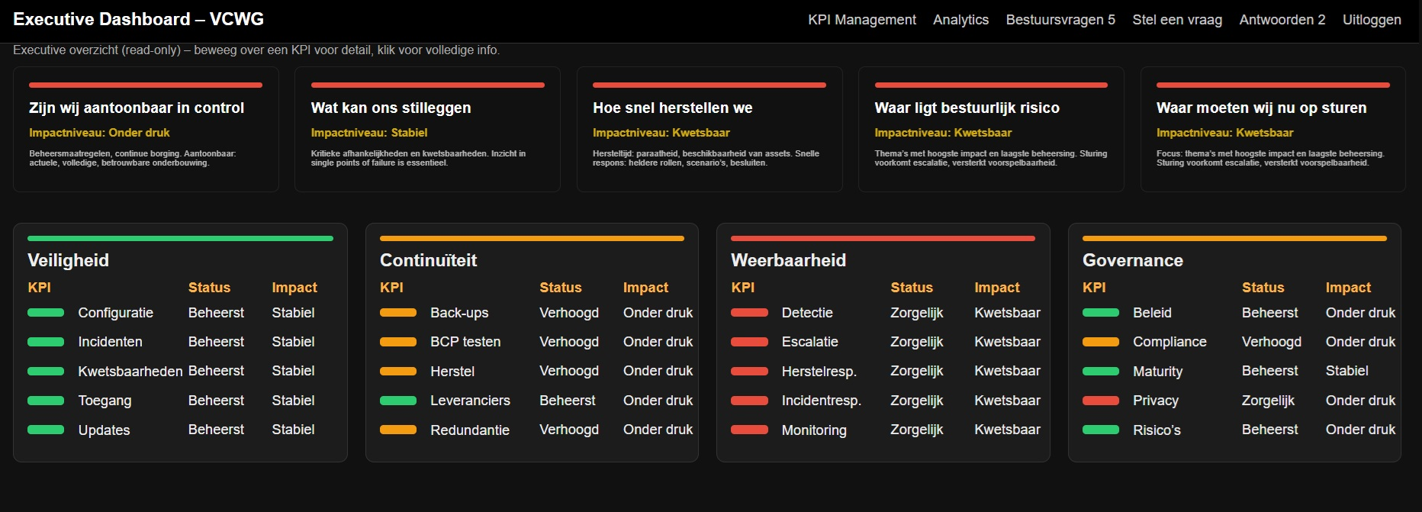Click green status indicator beside Beleid
Viewport: 1422px width, 512px height.
pyautogui.click(x=1101, y=312)
